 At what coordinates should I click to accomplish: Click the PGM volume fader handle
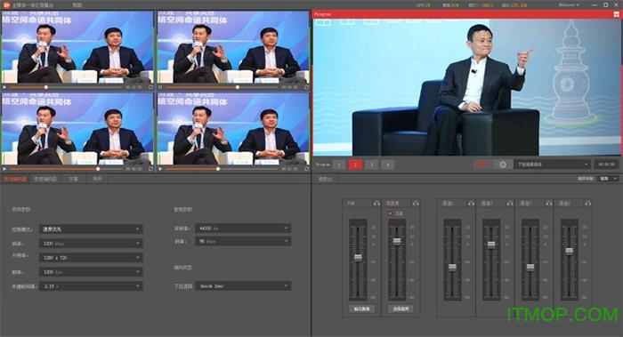pos(358,257)
